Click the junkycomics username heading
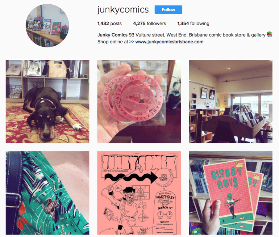 (x=123, y=10)
